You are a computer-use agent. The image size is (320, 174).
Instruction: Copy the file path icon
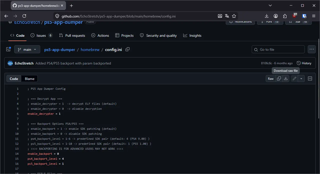click(x=127, y=49)
